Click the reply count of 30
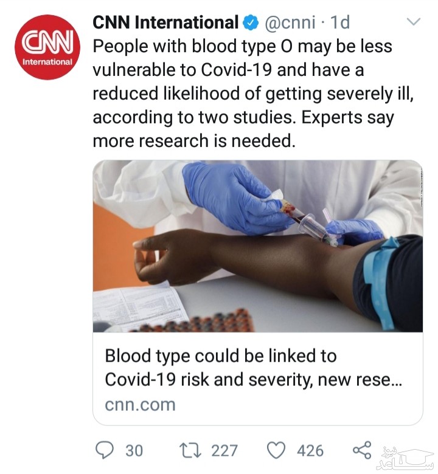Image resolution: width=438 pixels, height=474 pixels. (134, 450)
